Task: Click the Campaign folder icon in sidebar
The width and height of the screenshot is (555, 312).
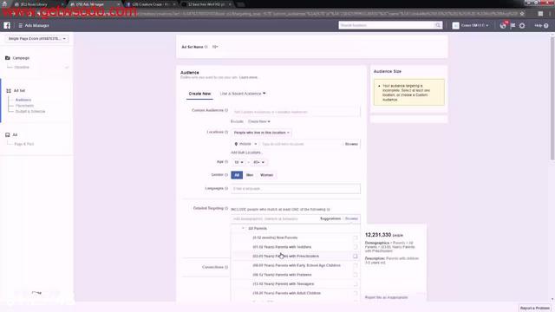Action: pyautogui.click(x=8, y=58)
